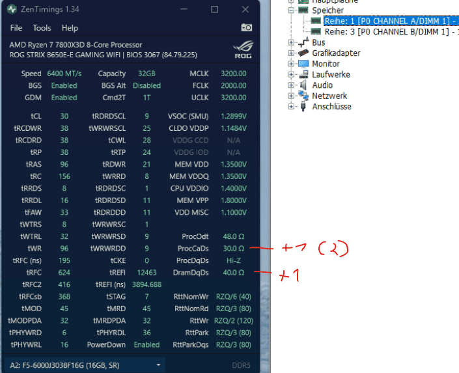Viewport: 459px width, 373px height.
Task: Click the tRC value 156
Action: 64,176
